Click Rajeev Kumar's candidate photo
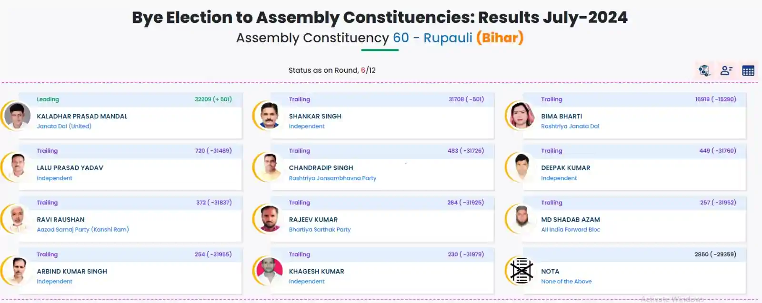Image resolution: width=762 pixels, height=303 pixels. click(269, 219)
